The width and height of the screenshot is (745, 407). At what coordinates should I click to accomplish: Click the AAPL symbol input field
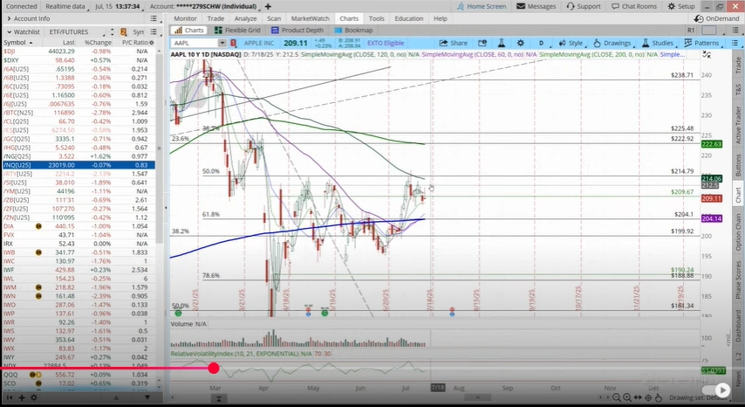point(195,43)
